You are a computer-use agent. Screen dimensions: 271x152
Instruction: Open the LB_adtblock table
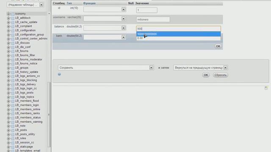pyautogui.click(x=22, y=18)
